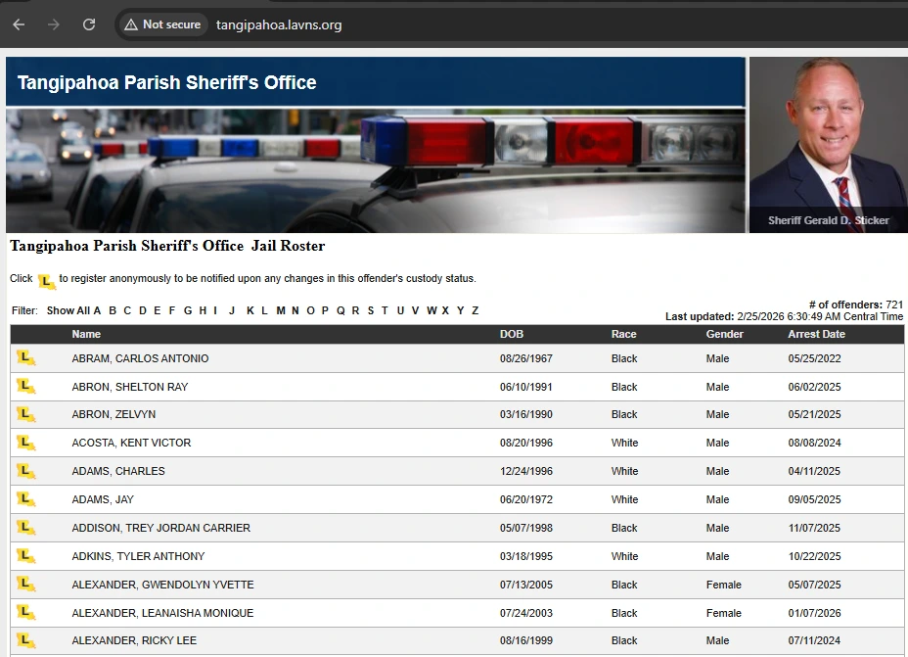
Task: Filter roster by letter O
Action: coord(310,310)
